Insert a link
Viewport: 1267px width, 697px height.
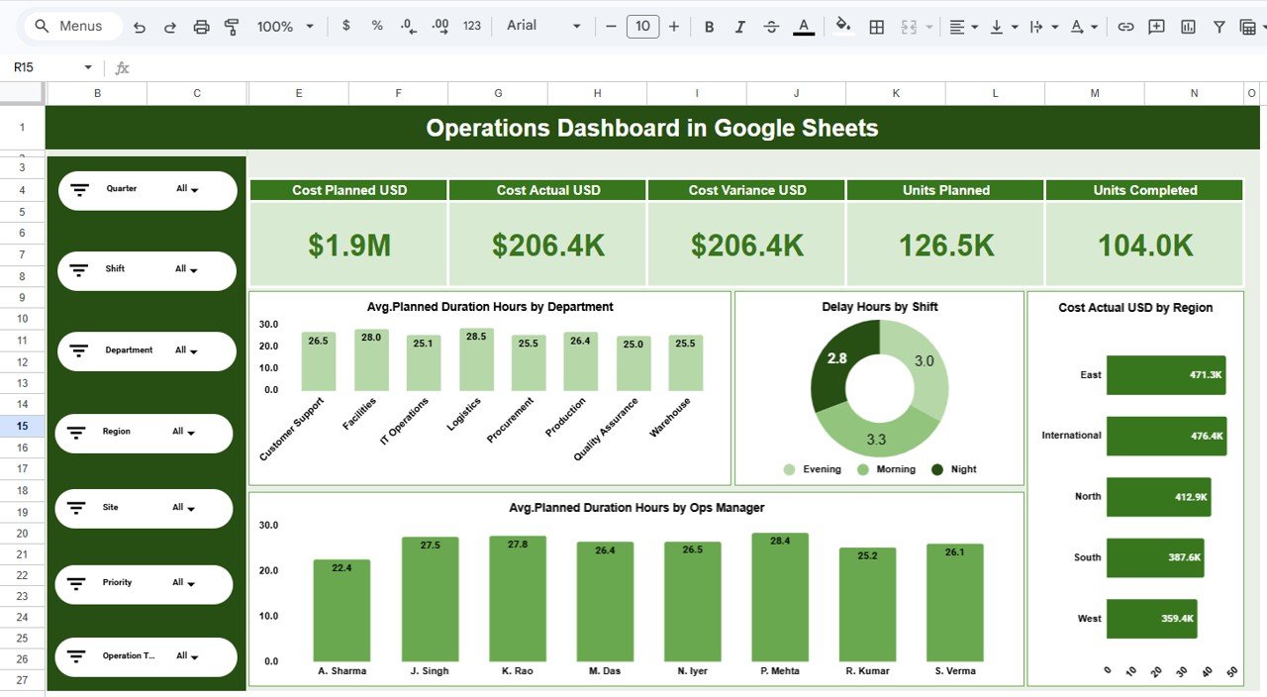(1125, 27)
